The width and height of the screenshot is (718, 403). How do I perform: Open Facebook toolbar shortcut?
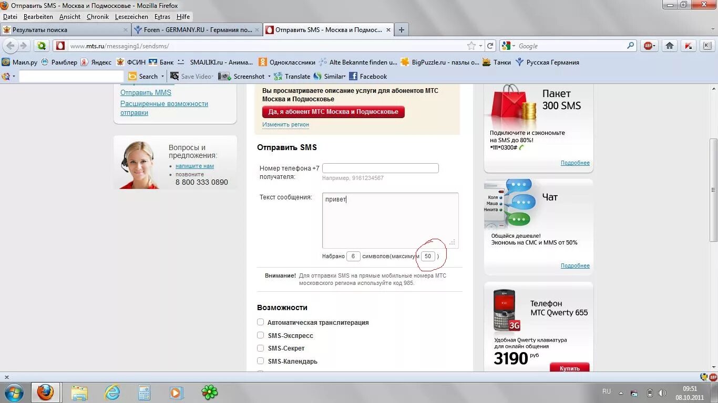click(368, 76)
